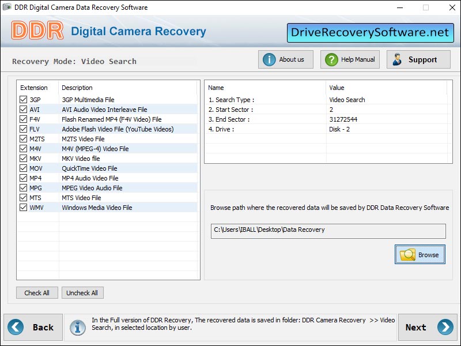Viewport: 461px width, 346px height.
Task: Go Back to previous step
Action: (33, 327)
